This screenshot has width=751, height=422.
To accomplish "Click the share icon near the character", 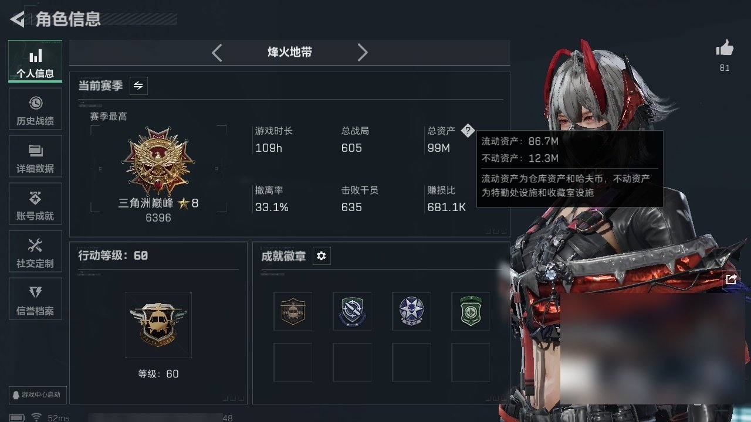I will pos(731,280).
